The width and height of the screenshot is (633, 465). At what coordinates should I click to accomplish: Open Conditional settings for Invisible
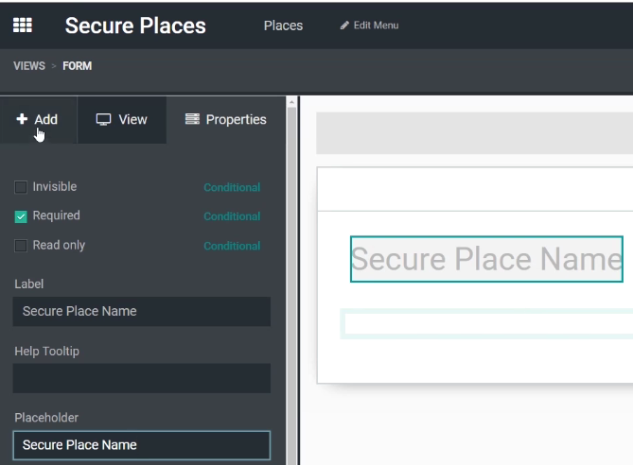tap(232, 187)
